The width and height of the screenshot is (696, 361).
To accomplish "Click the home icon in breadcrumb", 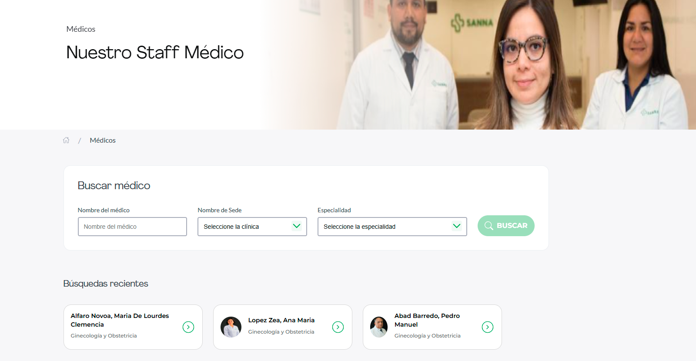I will click(x=66, y=140).
